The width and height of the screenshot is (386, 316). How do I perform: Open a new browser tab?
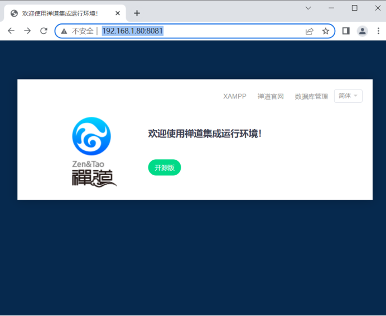tap(137, 13)
